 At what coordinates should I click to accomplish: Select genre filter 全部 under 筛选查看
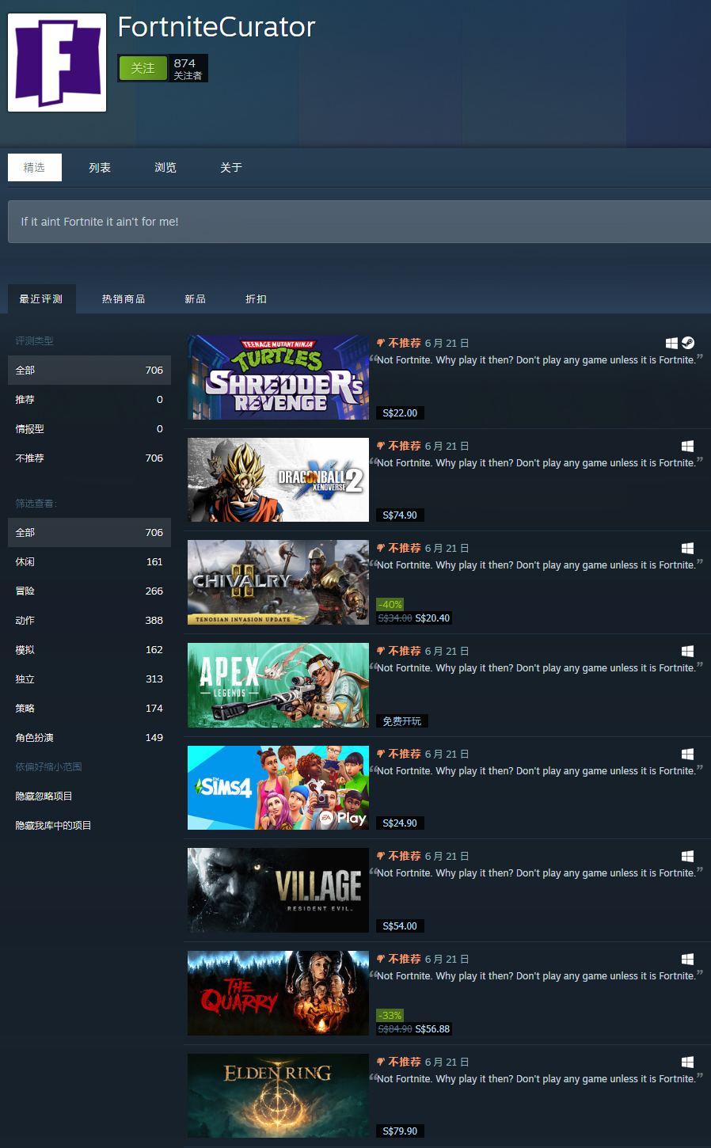(x=89, y=532)
